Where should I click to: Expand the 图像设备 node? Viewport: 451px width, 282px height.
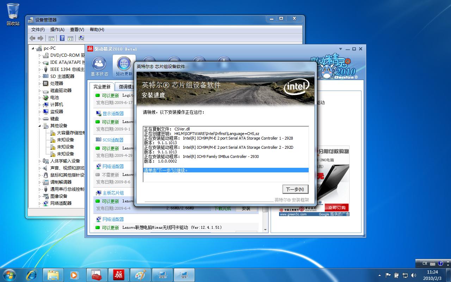(x=40, y=196)
